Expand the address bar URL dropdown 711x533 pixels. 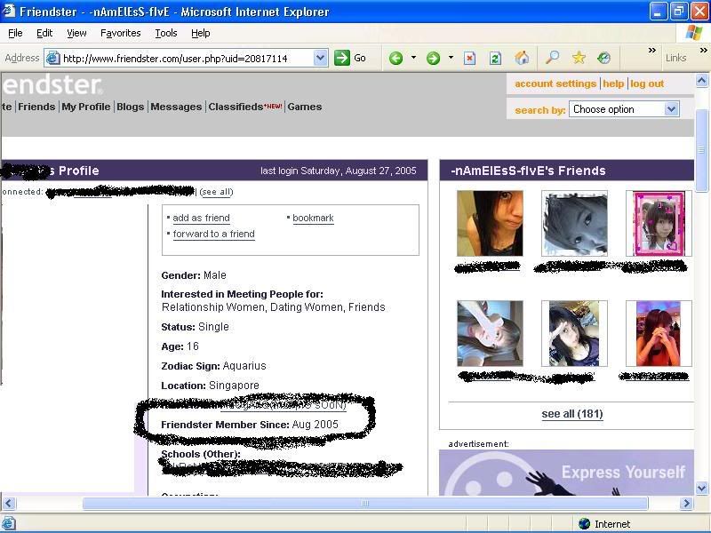point(320,58)
